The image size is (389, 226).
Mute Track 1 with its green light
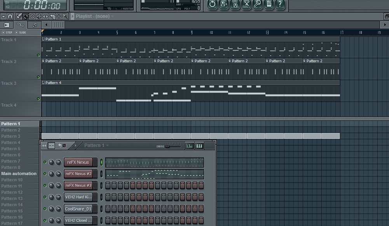pos(38,55)
